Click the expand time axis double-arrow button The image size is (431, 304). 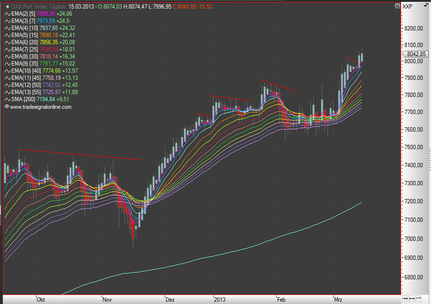[411, 298]
